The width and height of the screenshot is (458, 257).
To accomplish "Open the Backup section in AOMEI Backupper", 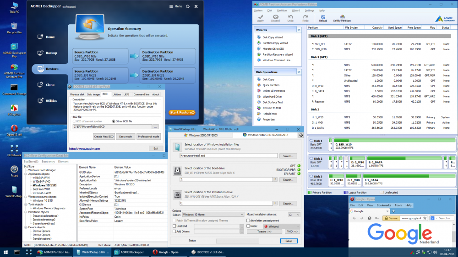I will click(x=47, y=53).
